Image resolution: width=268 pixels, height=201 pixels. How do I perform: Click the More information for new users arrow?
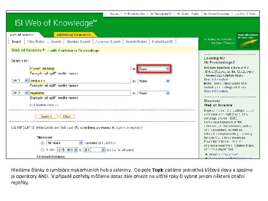point(248,41)
